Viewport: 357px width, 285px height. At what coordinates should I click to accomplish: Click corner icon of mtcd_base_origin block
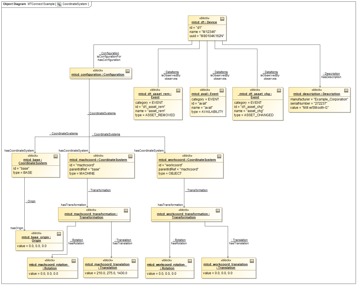pos(59,234)
